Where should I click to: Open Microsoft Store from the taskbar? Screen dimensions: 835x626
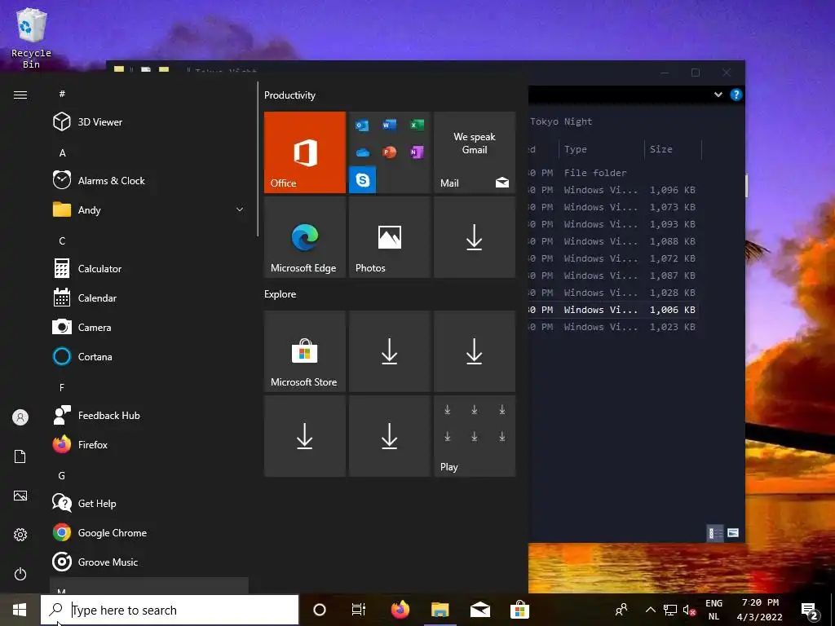[x=519, y=610]
